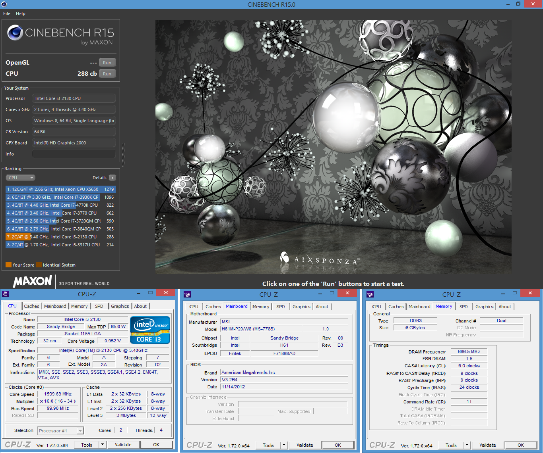Switch to Memory tab in left CPU-Z window
The width and height of the screenshot is (543, 453).
pos(80,306)
